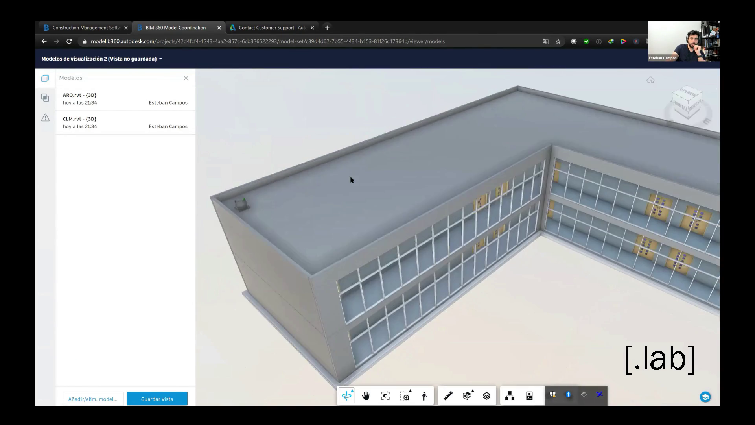
Task: Expand the Modelos de visualización 2 dropdown
Action: [160, 59]
